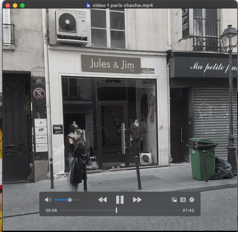Open settings gear in player controls
This screenshot has height=232, width=238.
point(192,200)
